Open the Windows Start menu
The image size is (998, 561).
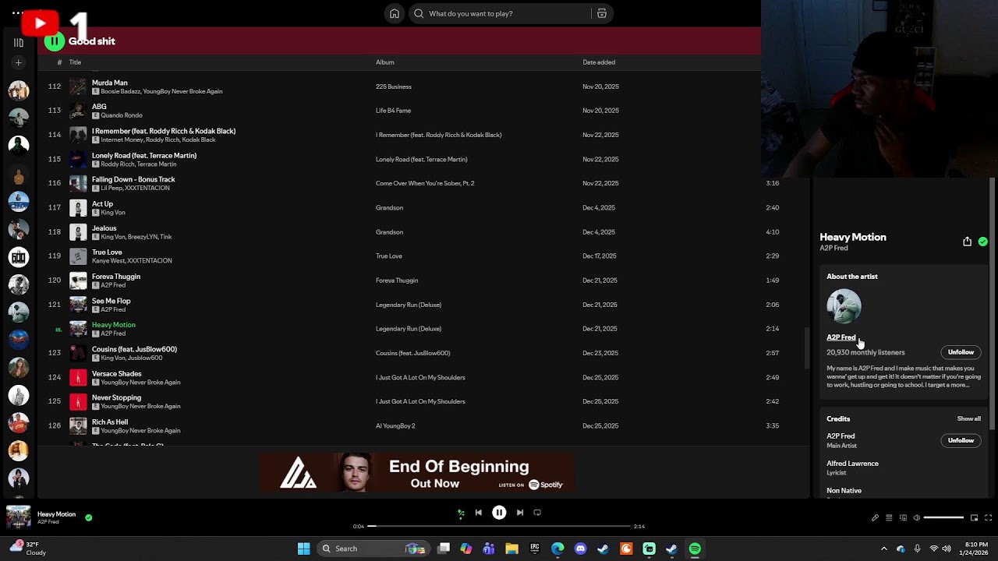pyautogui.click(x=303, y=549)
